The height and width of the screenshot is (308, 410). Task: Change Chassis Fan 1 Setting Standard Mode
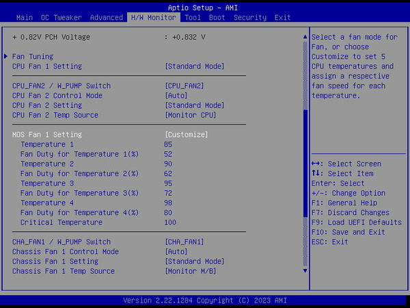click(195, 261)
